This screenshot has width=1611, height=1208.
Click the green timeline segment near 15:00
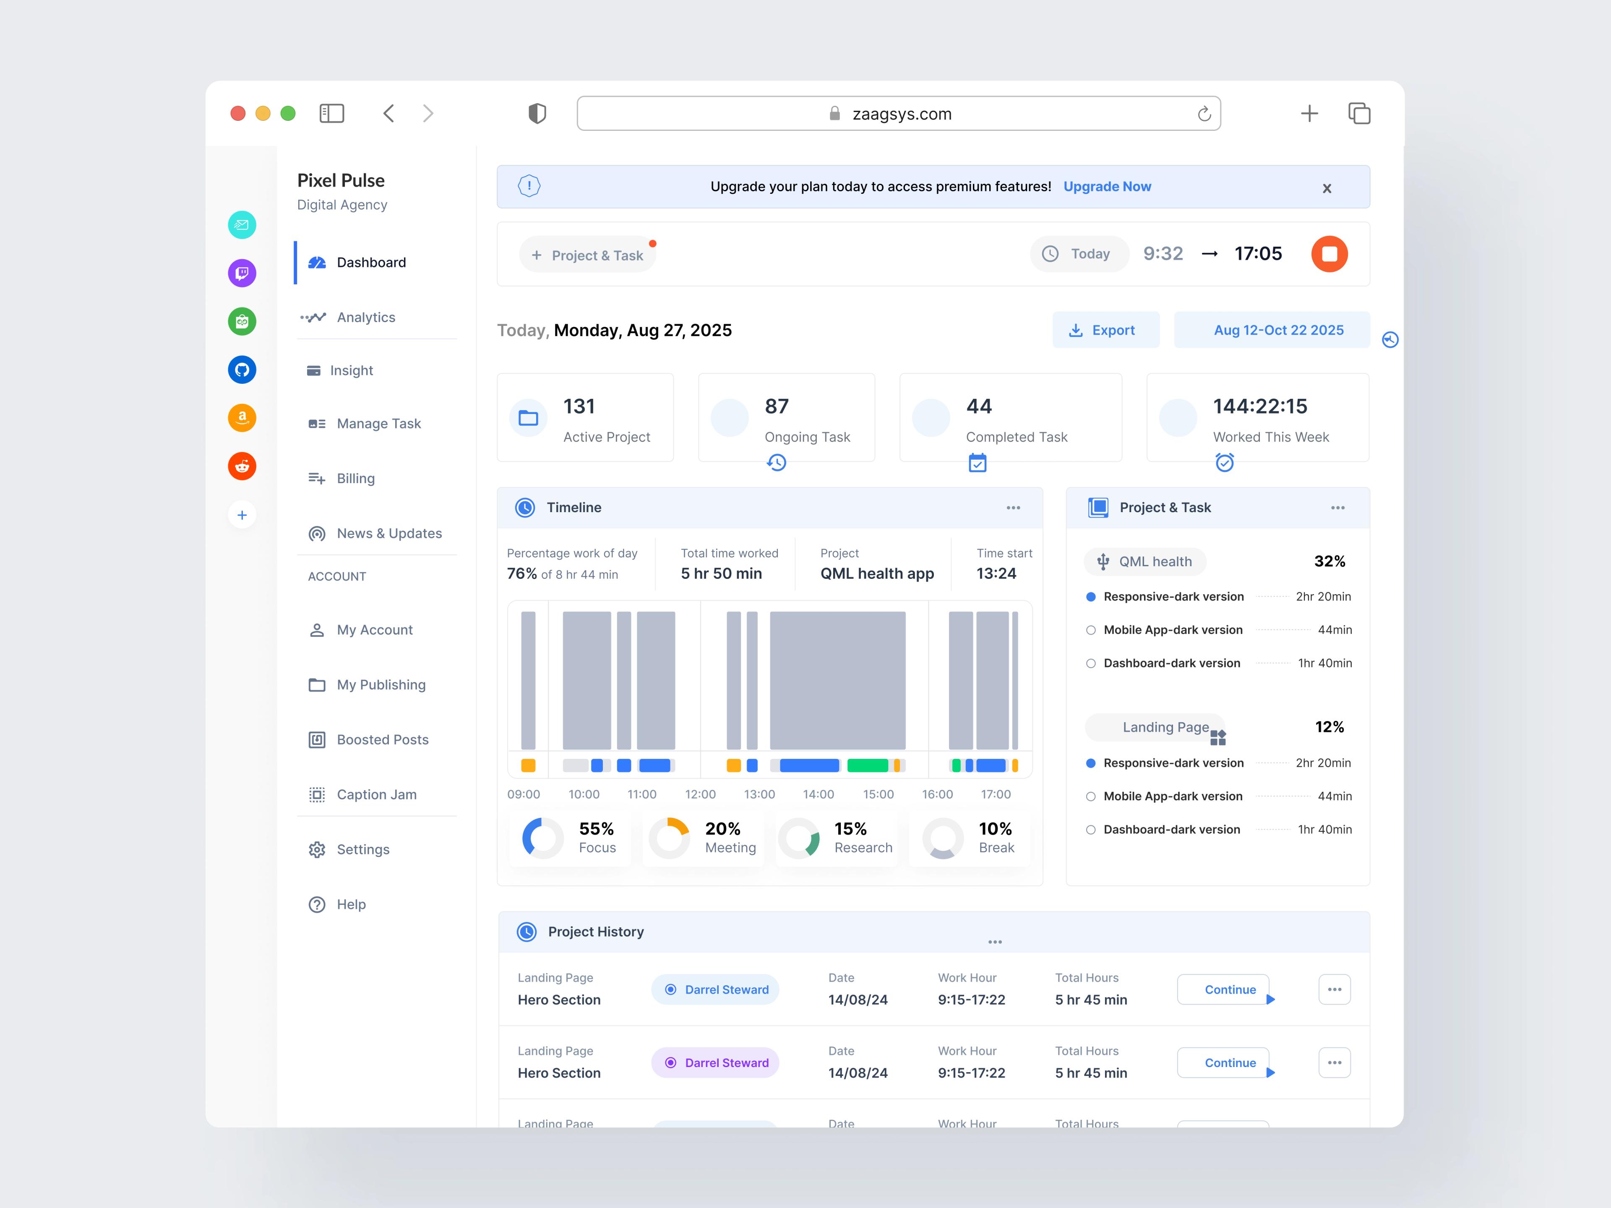(x=868, y=765)
